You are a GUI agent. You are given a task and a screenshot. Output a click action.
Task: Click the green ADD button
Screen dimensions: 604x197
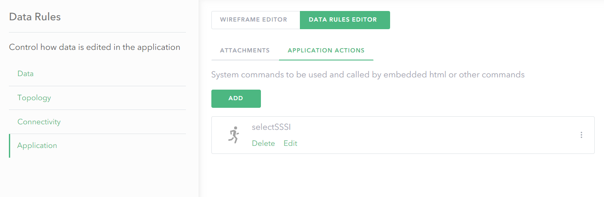point(236,98)
